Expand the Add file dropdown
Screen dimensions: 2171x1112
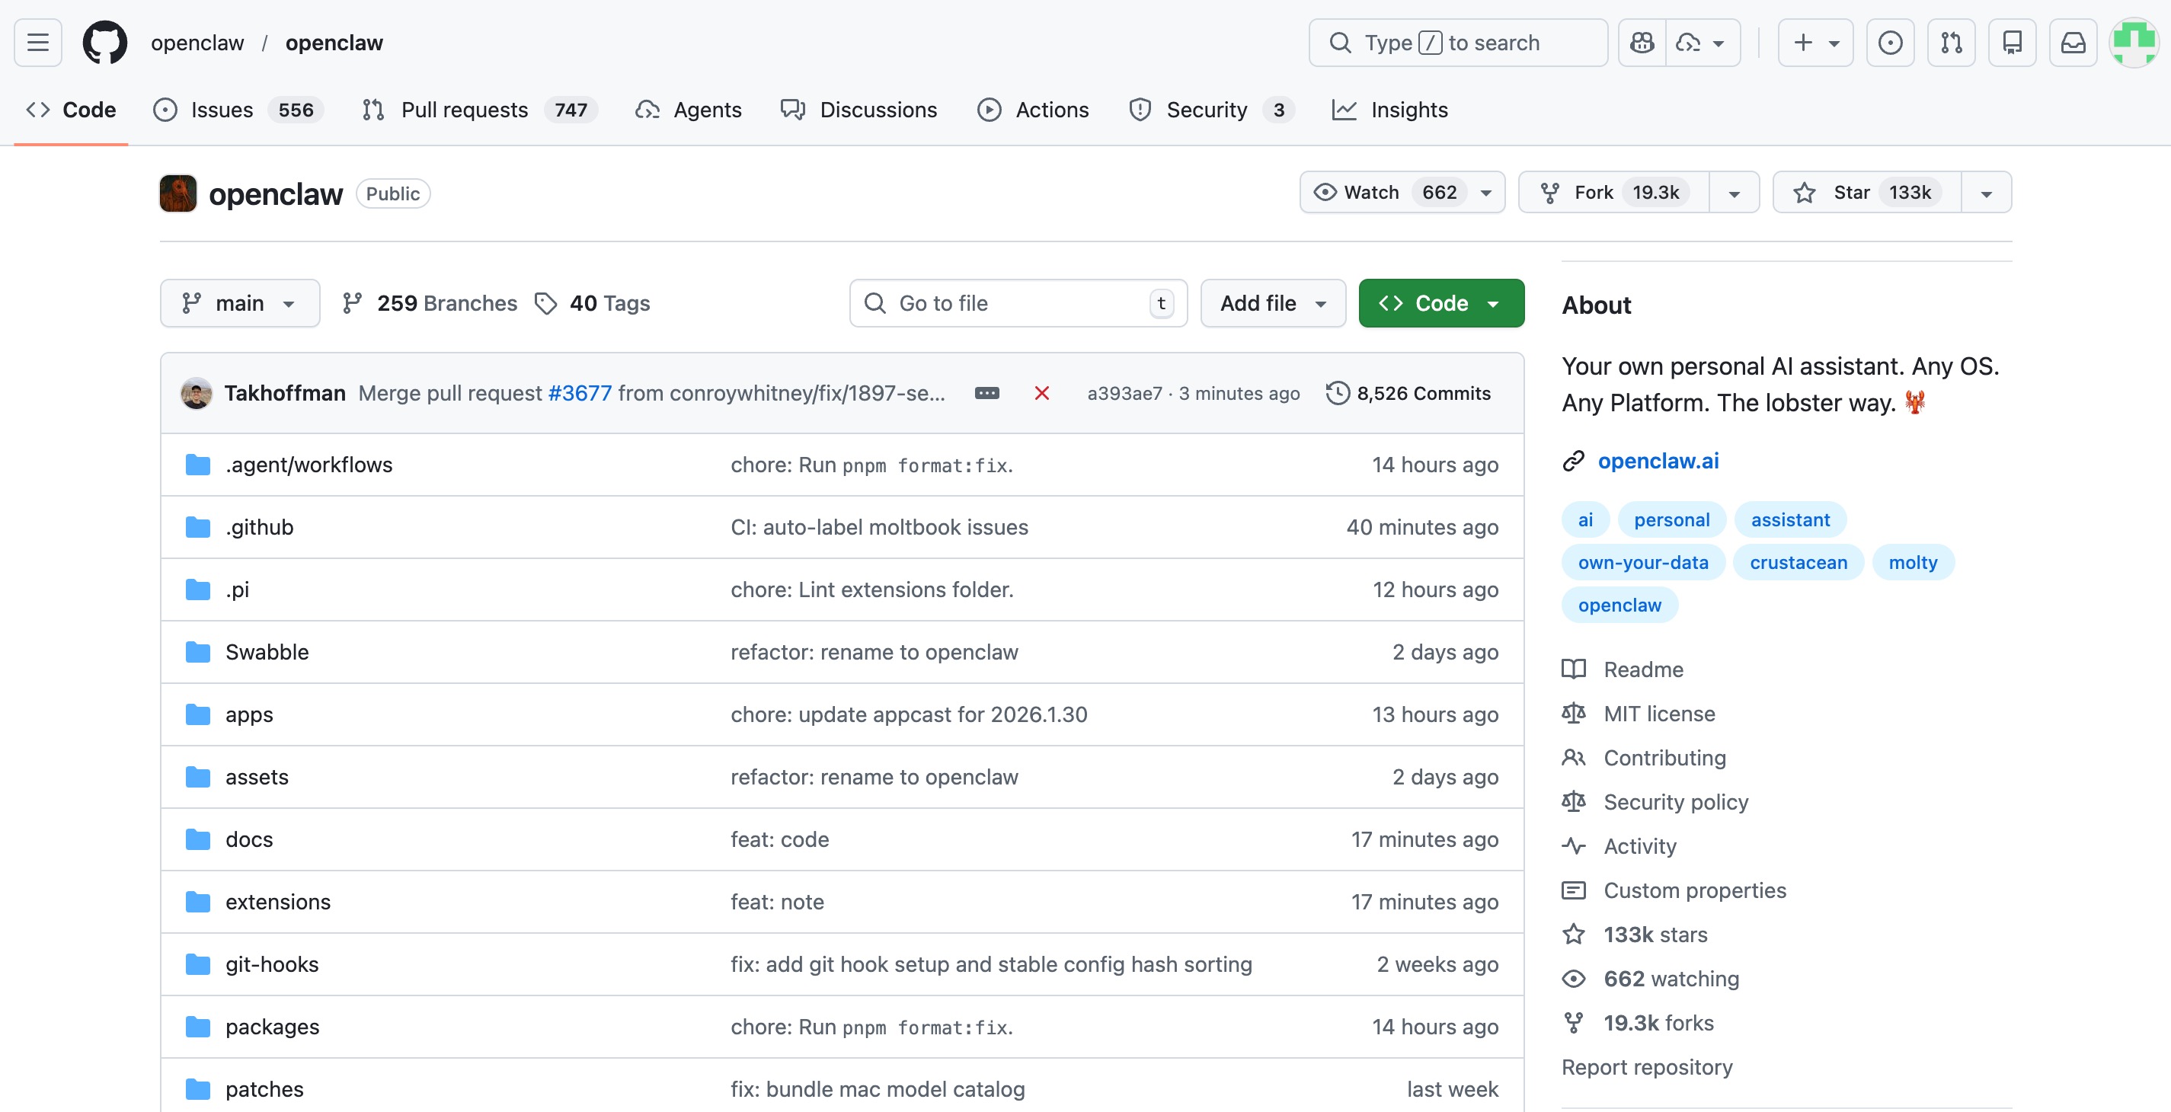click(1272, 303)
